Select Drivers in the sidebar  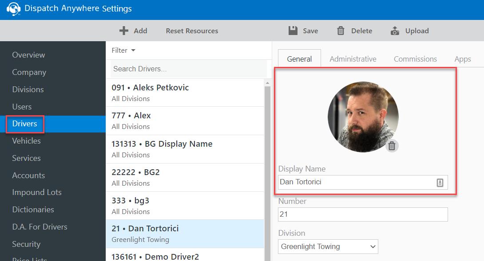click(x=53, y=124)
